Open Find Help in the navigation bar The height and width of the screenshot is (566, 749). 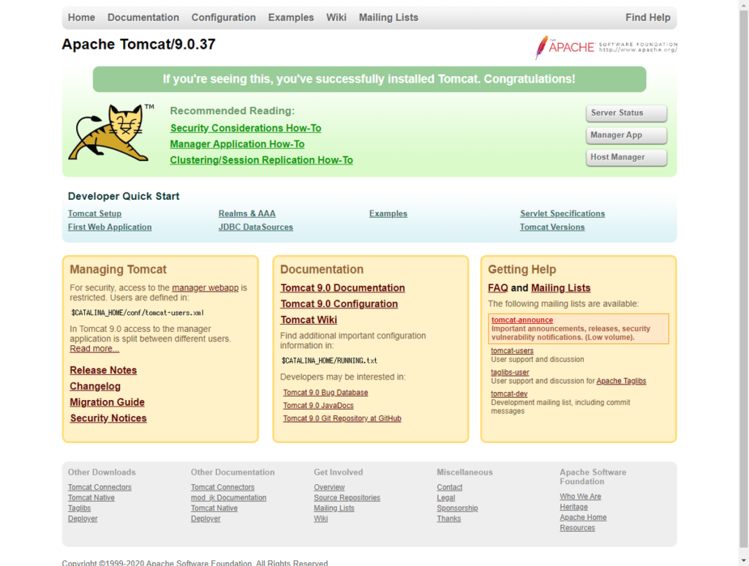647,18
